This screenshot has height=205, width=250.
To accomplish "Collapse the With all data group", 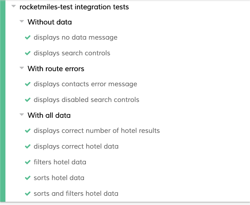I will (x=22, y=115).
